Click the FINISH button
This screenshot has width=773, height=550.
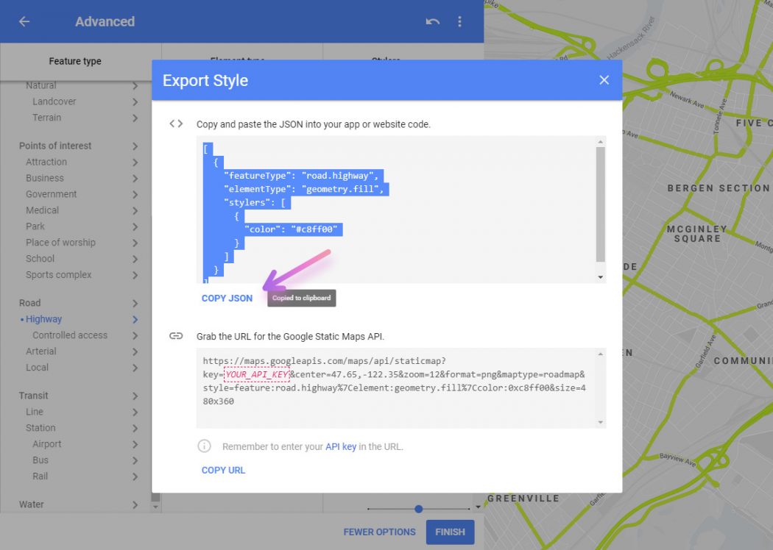click(x=450, y=532)
